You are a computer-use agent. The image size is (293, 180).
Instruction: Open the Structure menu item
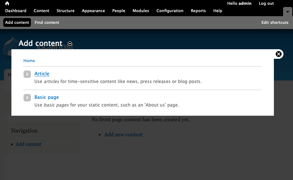(x=65, y=11)
